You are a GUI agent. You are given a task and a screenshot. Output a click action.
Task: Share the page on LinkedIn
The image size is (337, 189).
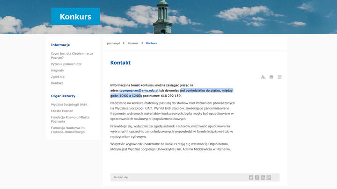point(263,177)
